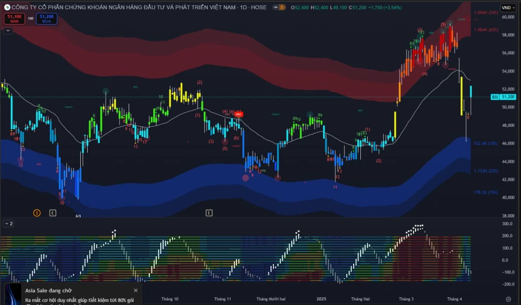Click the H52,400 high value in the header

pos(319,7)
